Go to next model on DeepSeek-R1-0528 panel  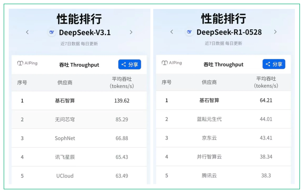[275, 32]
